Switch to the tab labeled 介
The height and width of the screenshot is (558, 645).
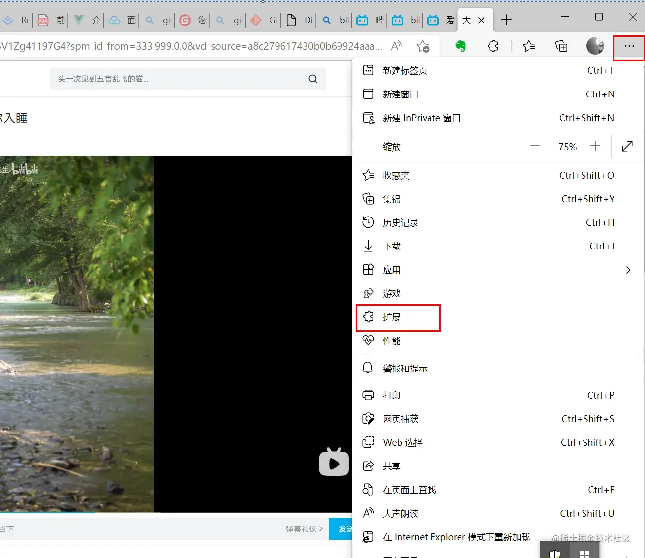87,20
